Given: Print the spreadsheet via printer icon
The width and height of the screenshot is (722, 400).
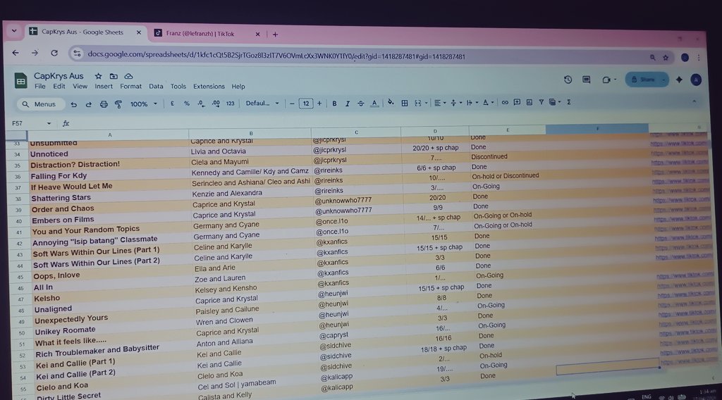Looking at the screenshot, I should (x=104, y=104).
